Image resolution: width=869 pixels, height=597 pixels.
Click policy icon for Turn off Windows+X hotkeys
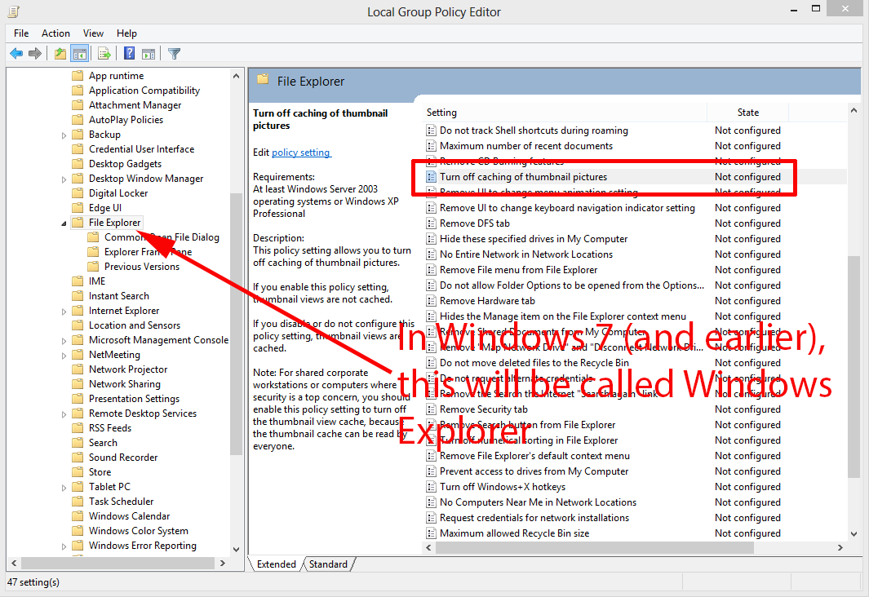pyautogui.click(x=431, y=487)
